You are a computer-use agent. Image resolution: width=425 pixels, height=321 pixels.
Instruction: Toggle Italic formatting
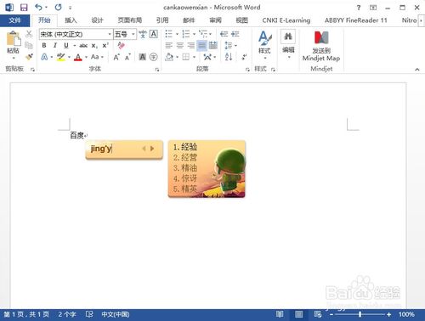pyautogui.click(x=55, y=45)
